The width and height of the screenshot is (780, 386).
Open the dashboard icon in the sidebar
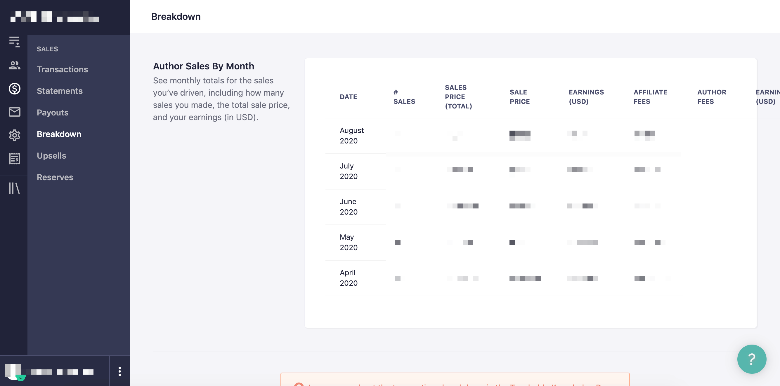14,42
